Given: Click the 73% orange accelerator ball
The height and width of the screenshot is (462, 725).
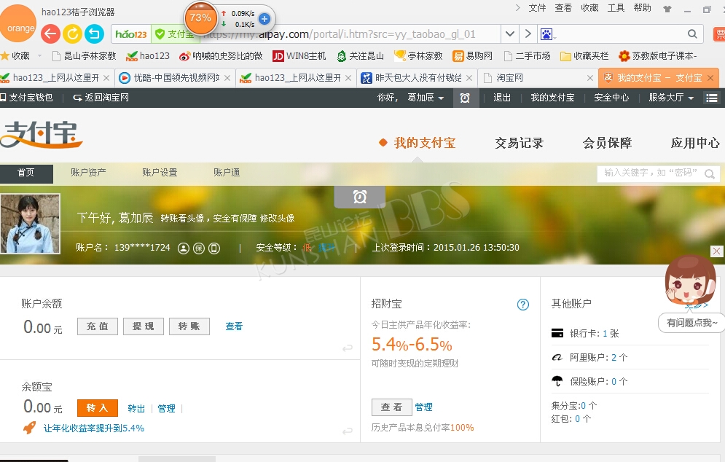Looking at the screenshot, I should point(200,18).
